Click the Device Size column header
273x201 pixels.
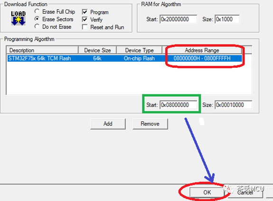[x=97, y=50]
